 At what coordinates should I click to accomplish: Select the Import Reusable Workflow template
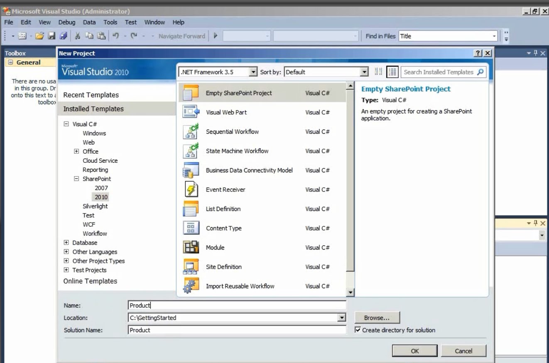point(240,286)
